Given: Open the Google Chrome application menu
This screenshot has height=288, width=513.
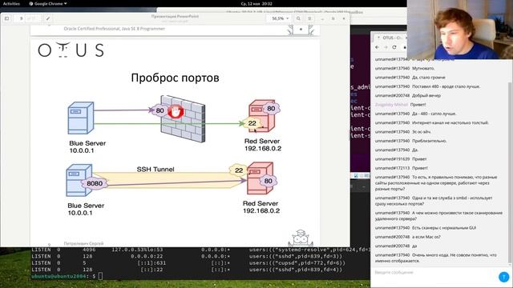Looking at the screenshot, I should pos(48,3).
